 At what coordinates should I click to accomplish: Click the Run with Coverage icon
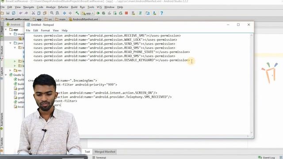point(109,13)
